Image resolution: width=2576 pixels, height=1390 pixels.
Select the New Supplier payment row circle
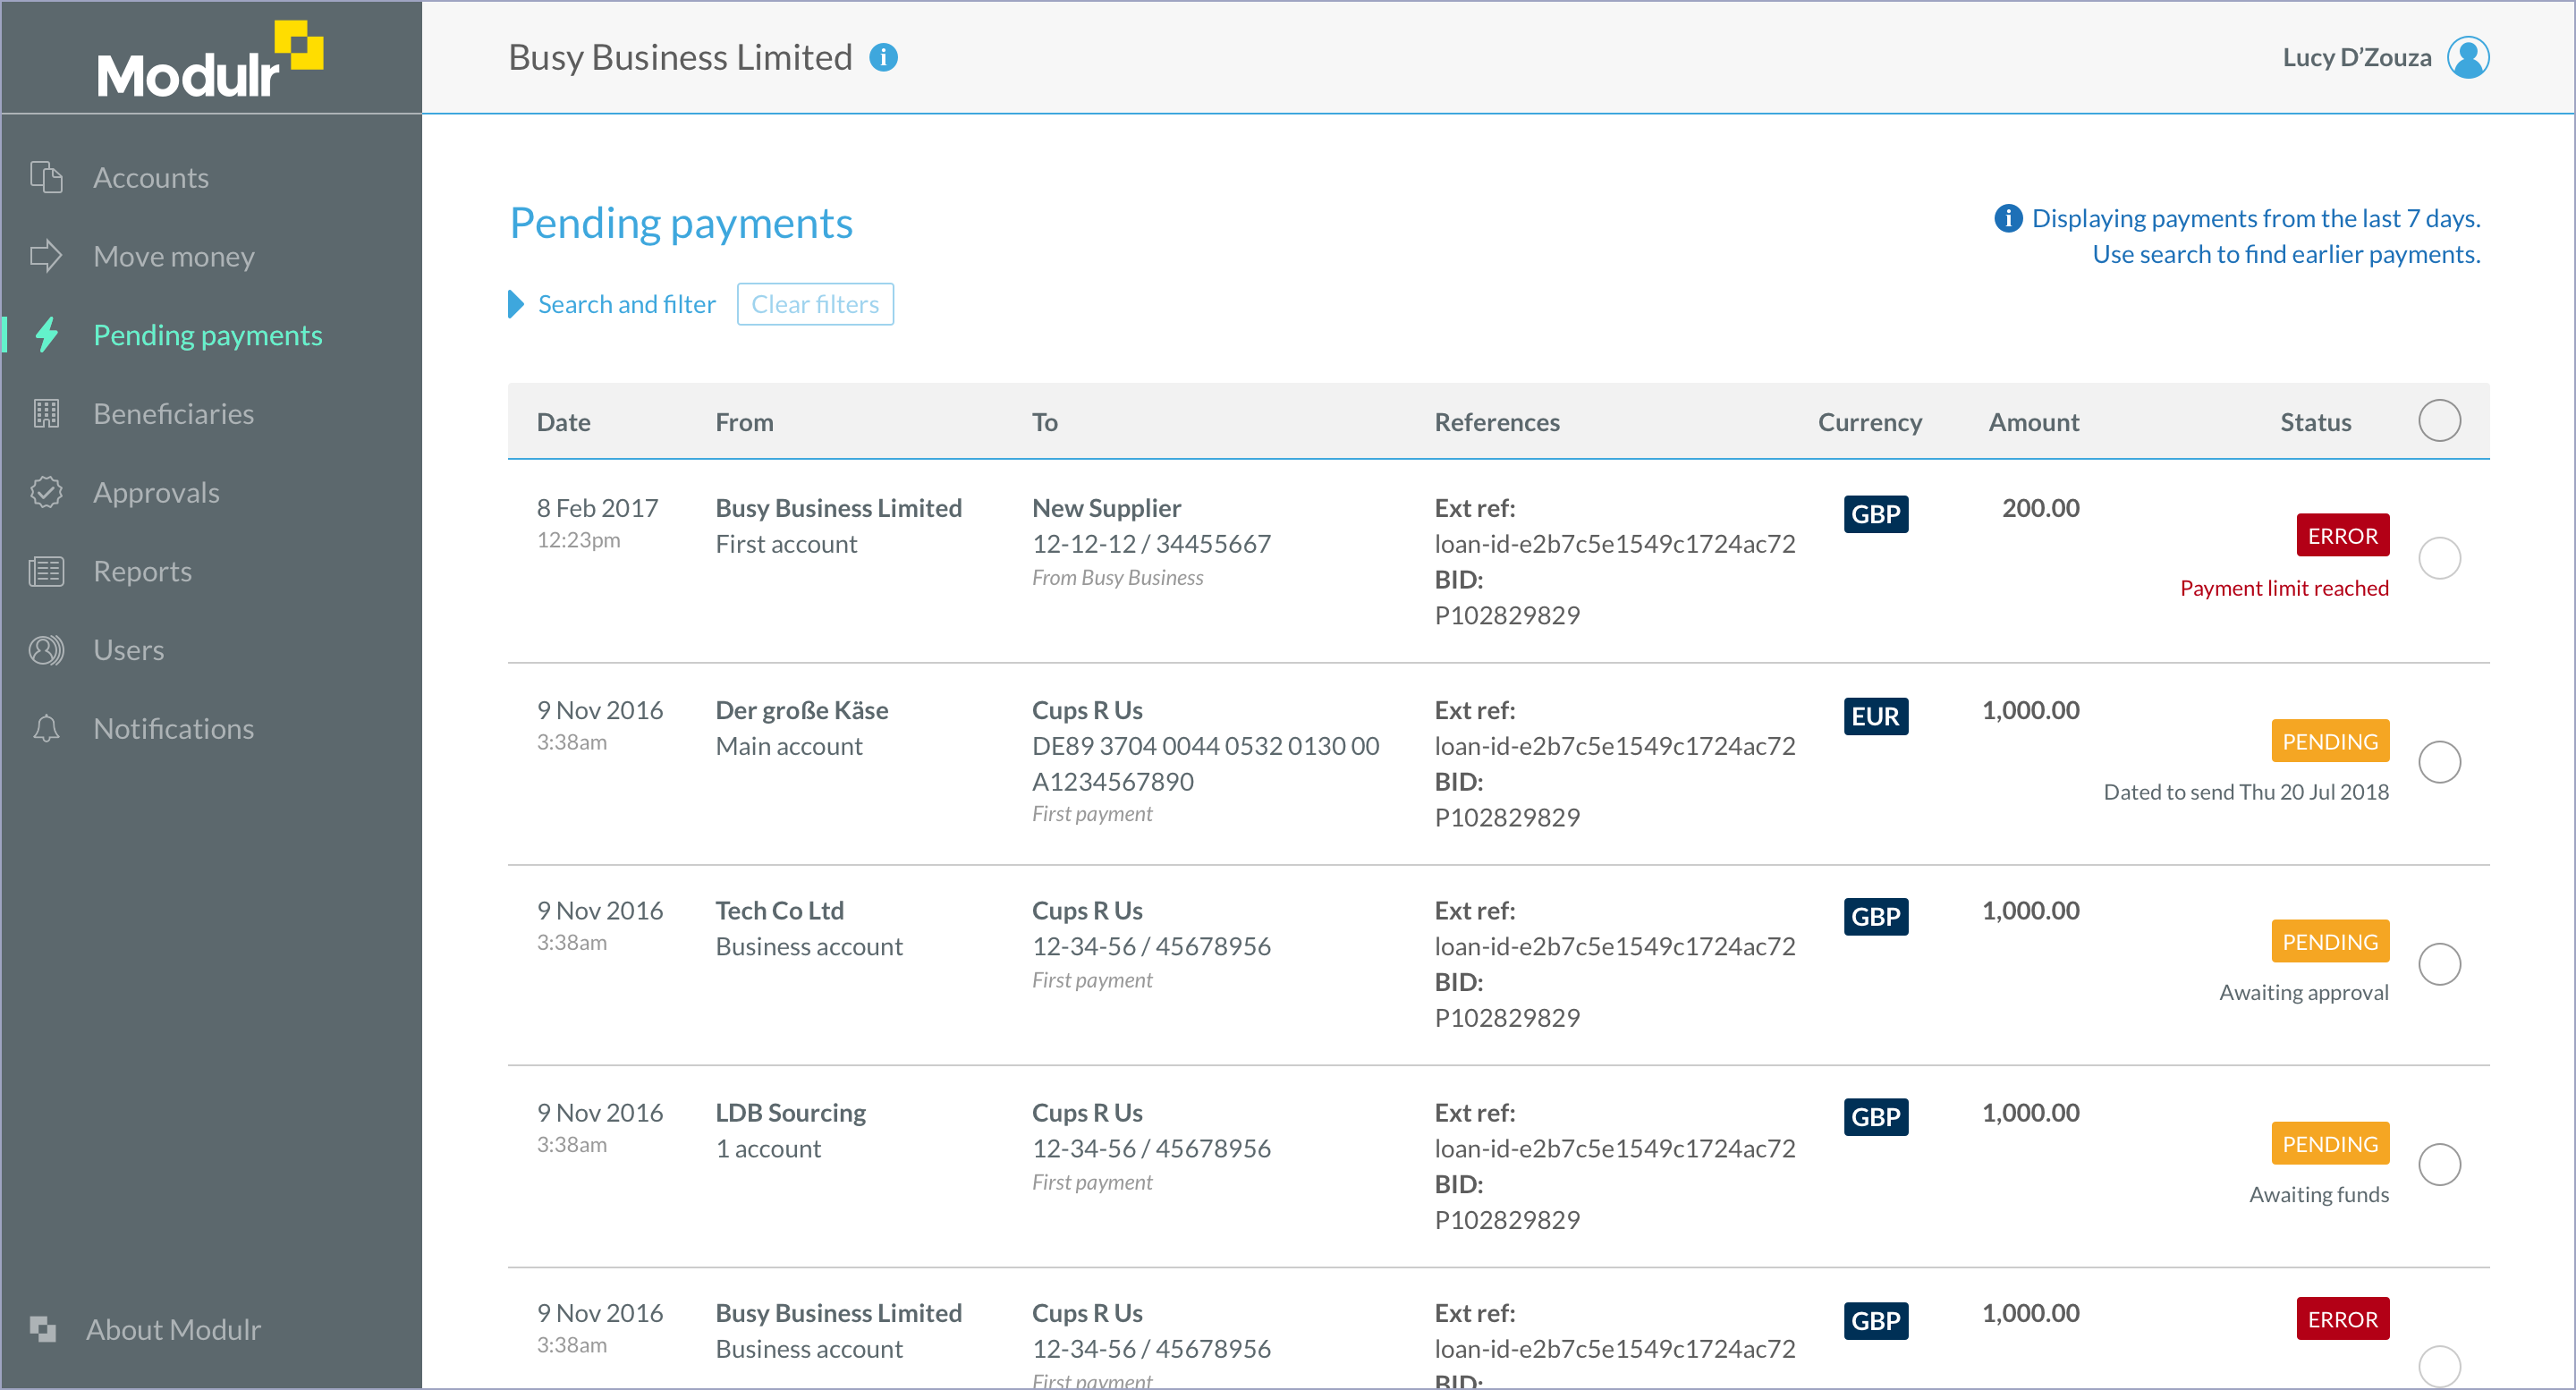(x=2439, y=558)
